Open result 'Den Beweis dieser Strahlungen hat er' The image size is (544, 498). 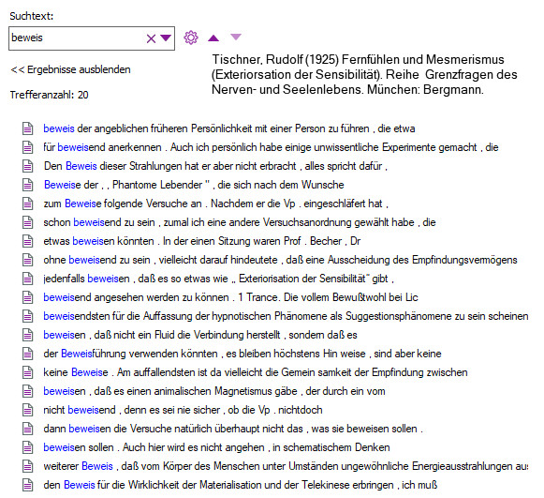(x=215, y=166)
